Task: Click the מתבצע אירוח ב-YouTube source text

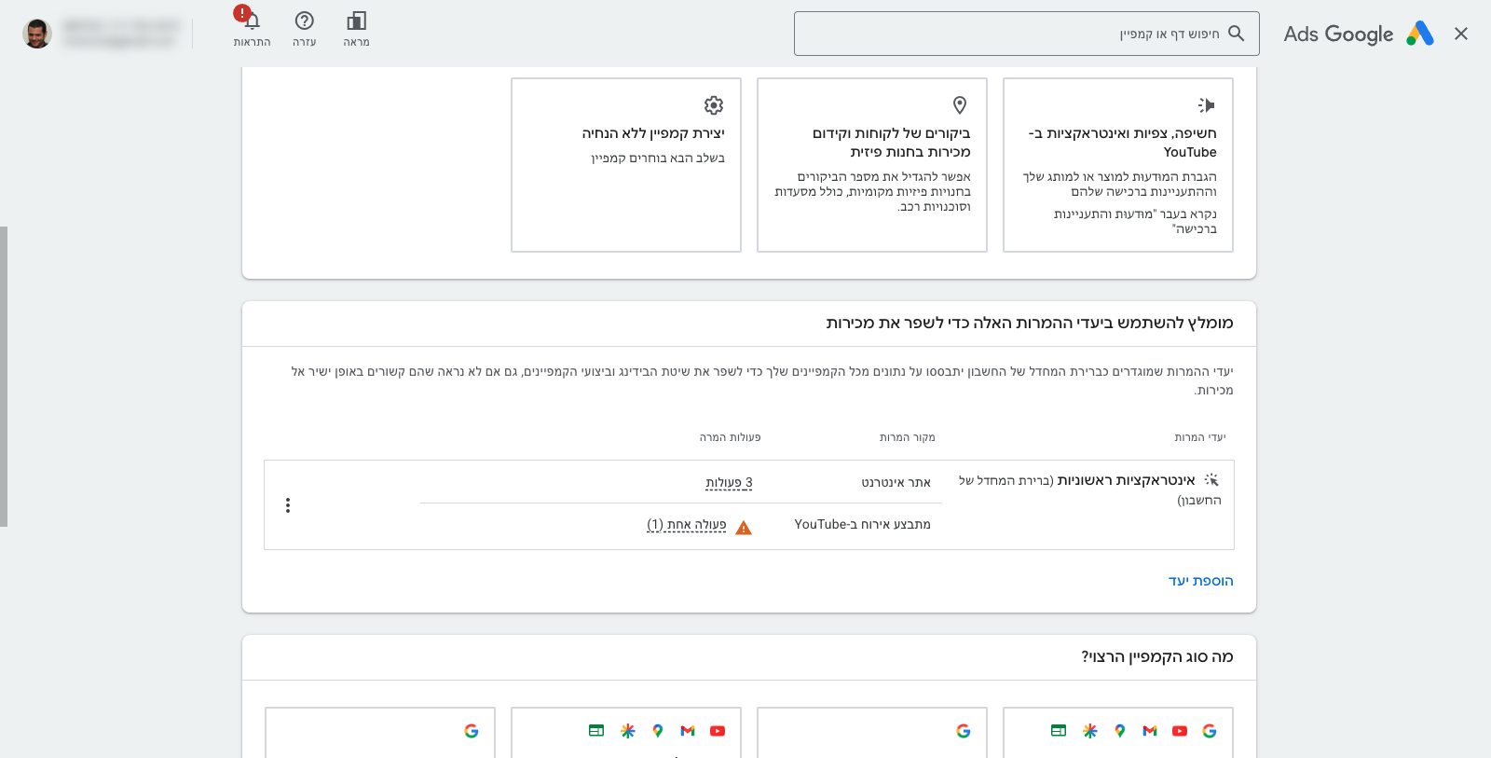Action: (x=862, y=525)
